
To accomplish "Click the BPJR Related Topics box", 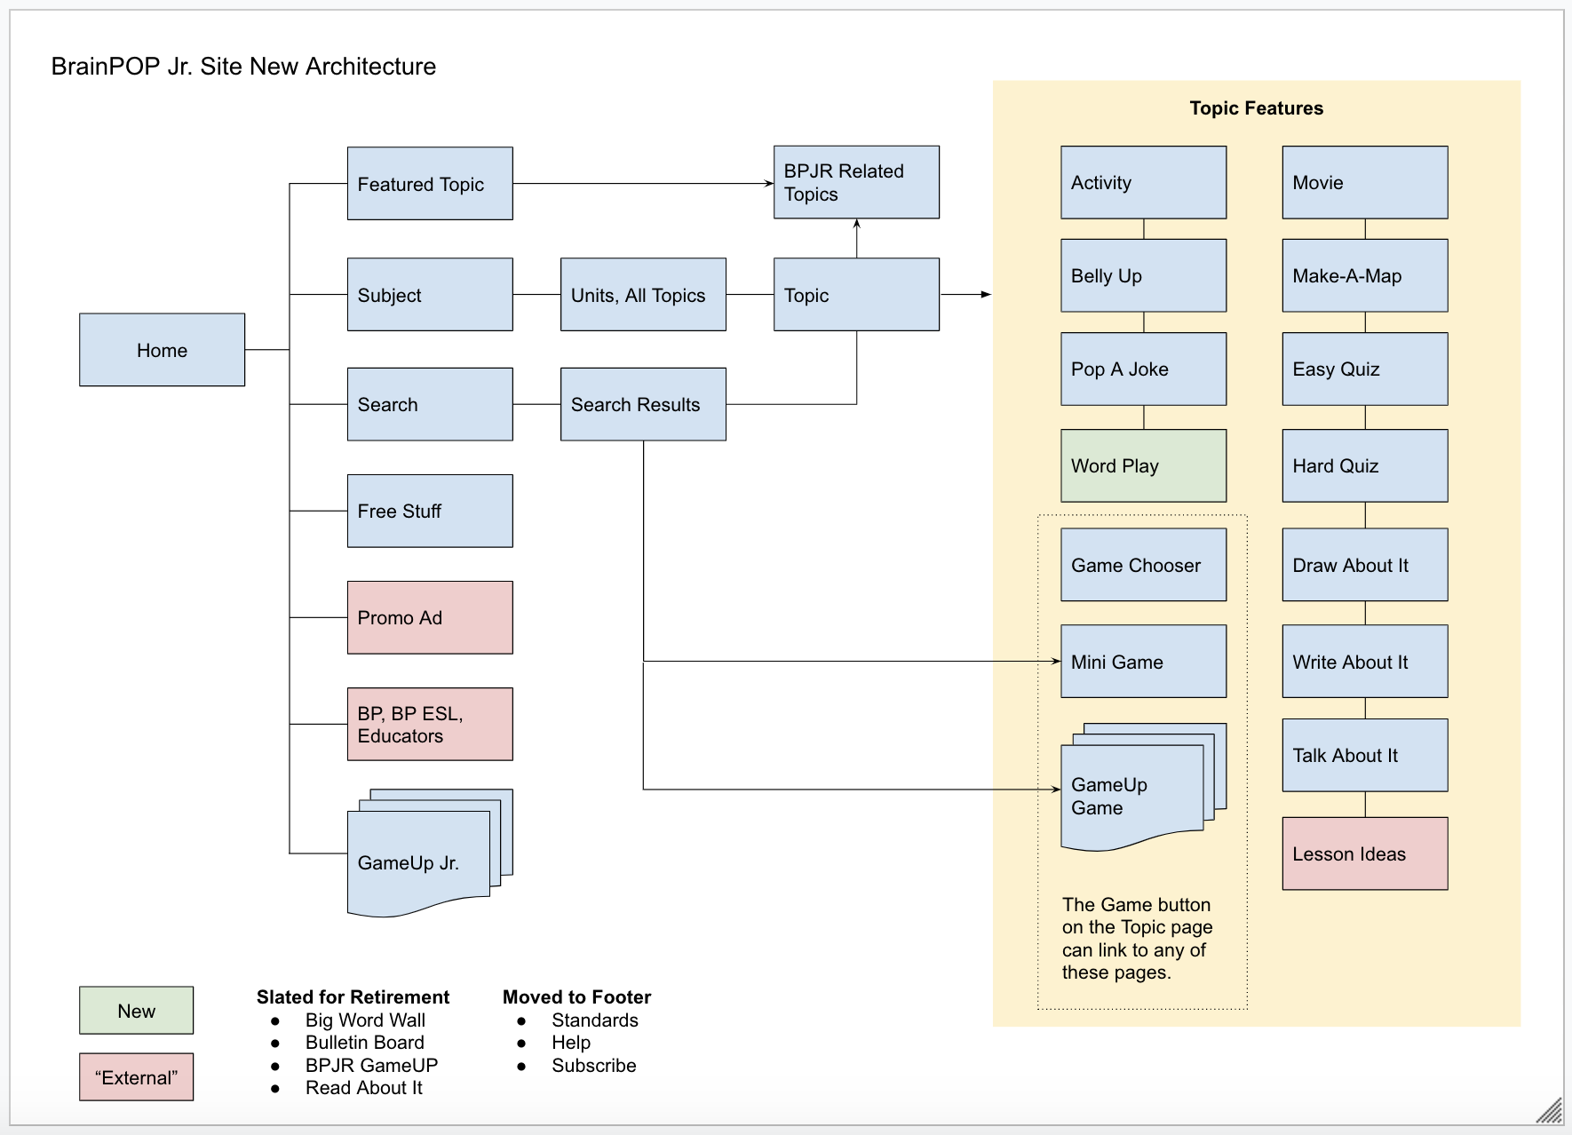I will (x=856, y=182).
